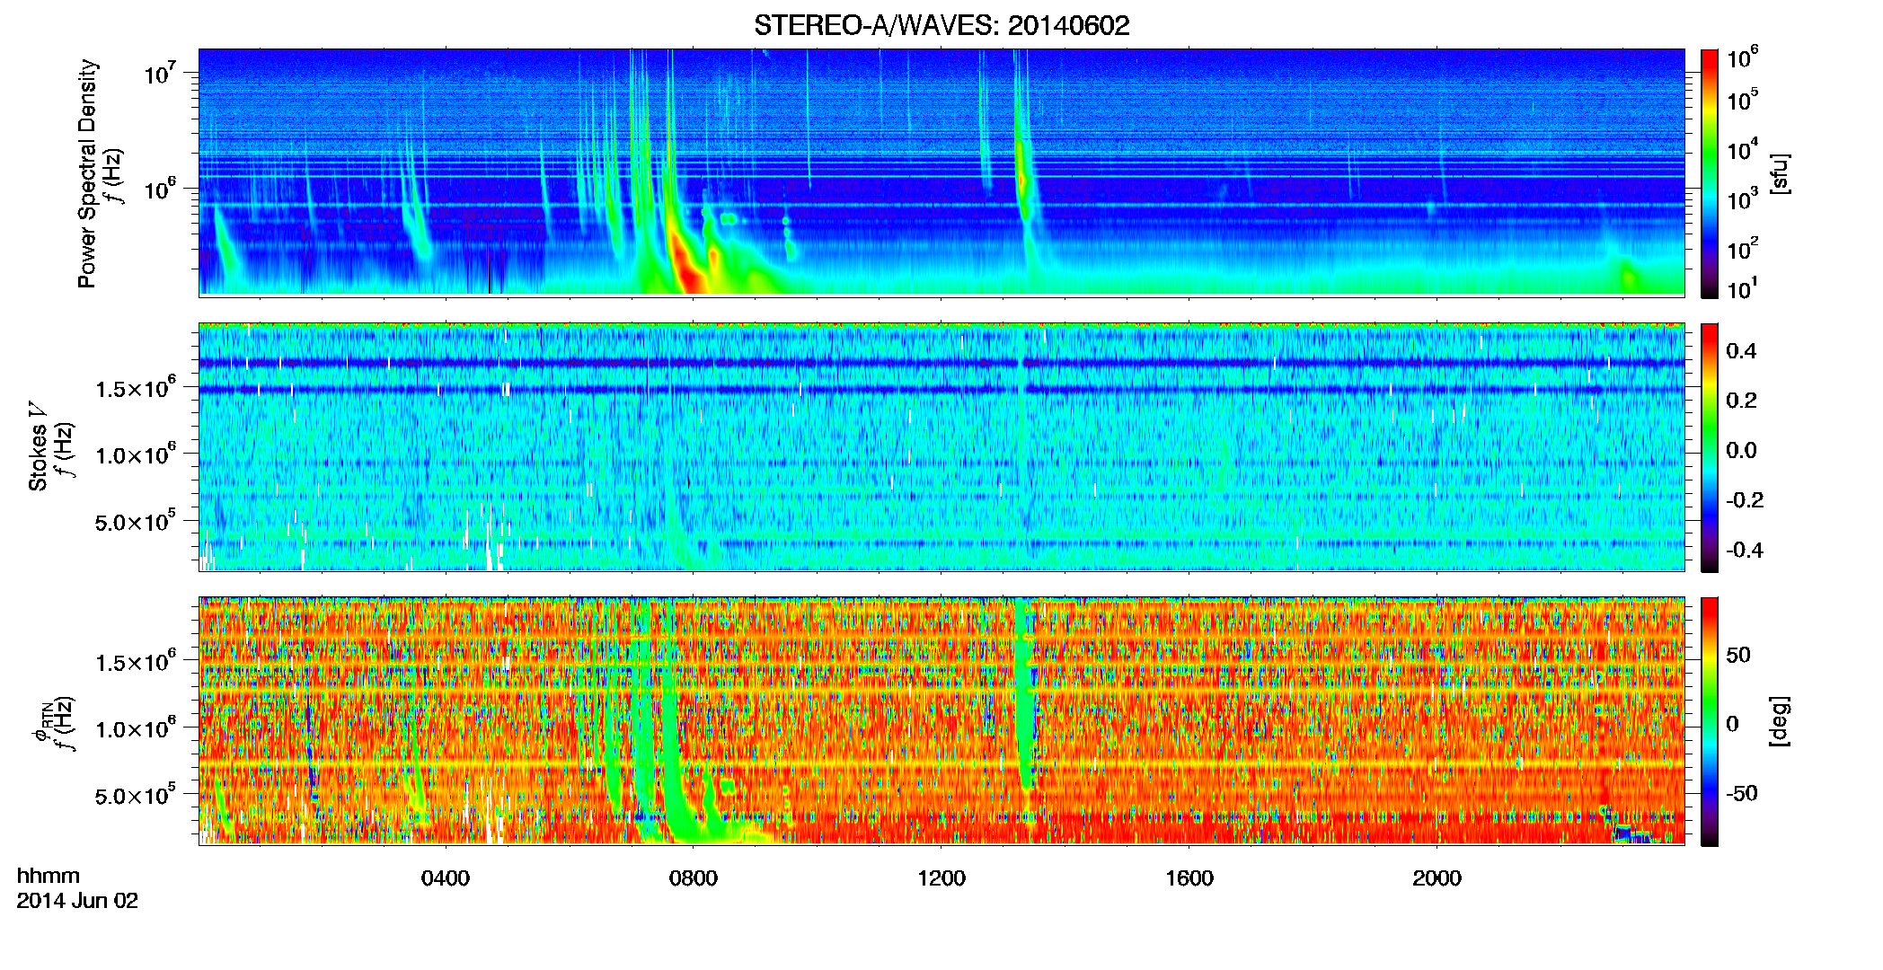Click the 1.0×10^6 tick on the Stokes V axis
1883x970 pixels.
point(136,454)
